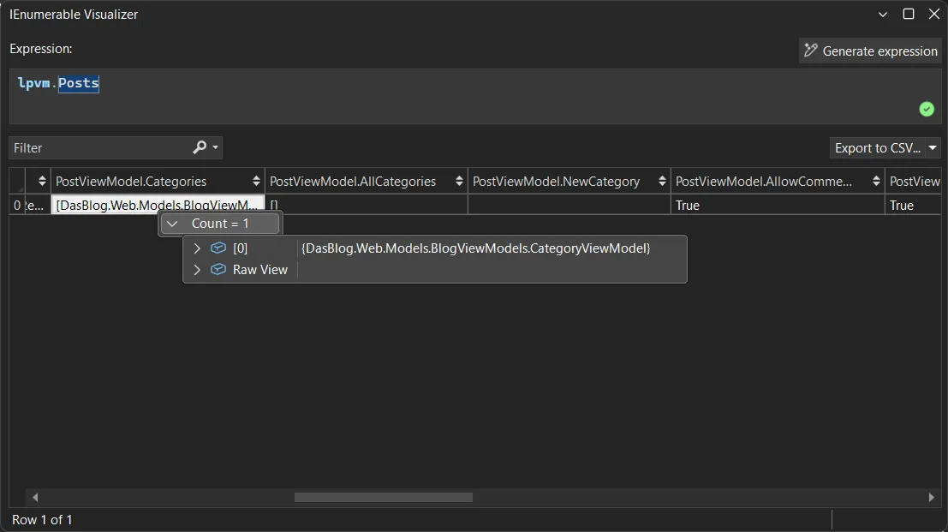Open the Filter search options dropdown
This screenshot has width=948, height=532.
pyautogui.click(x=215, y=148)
